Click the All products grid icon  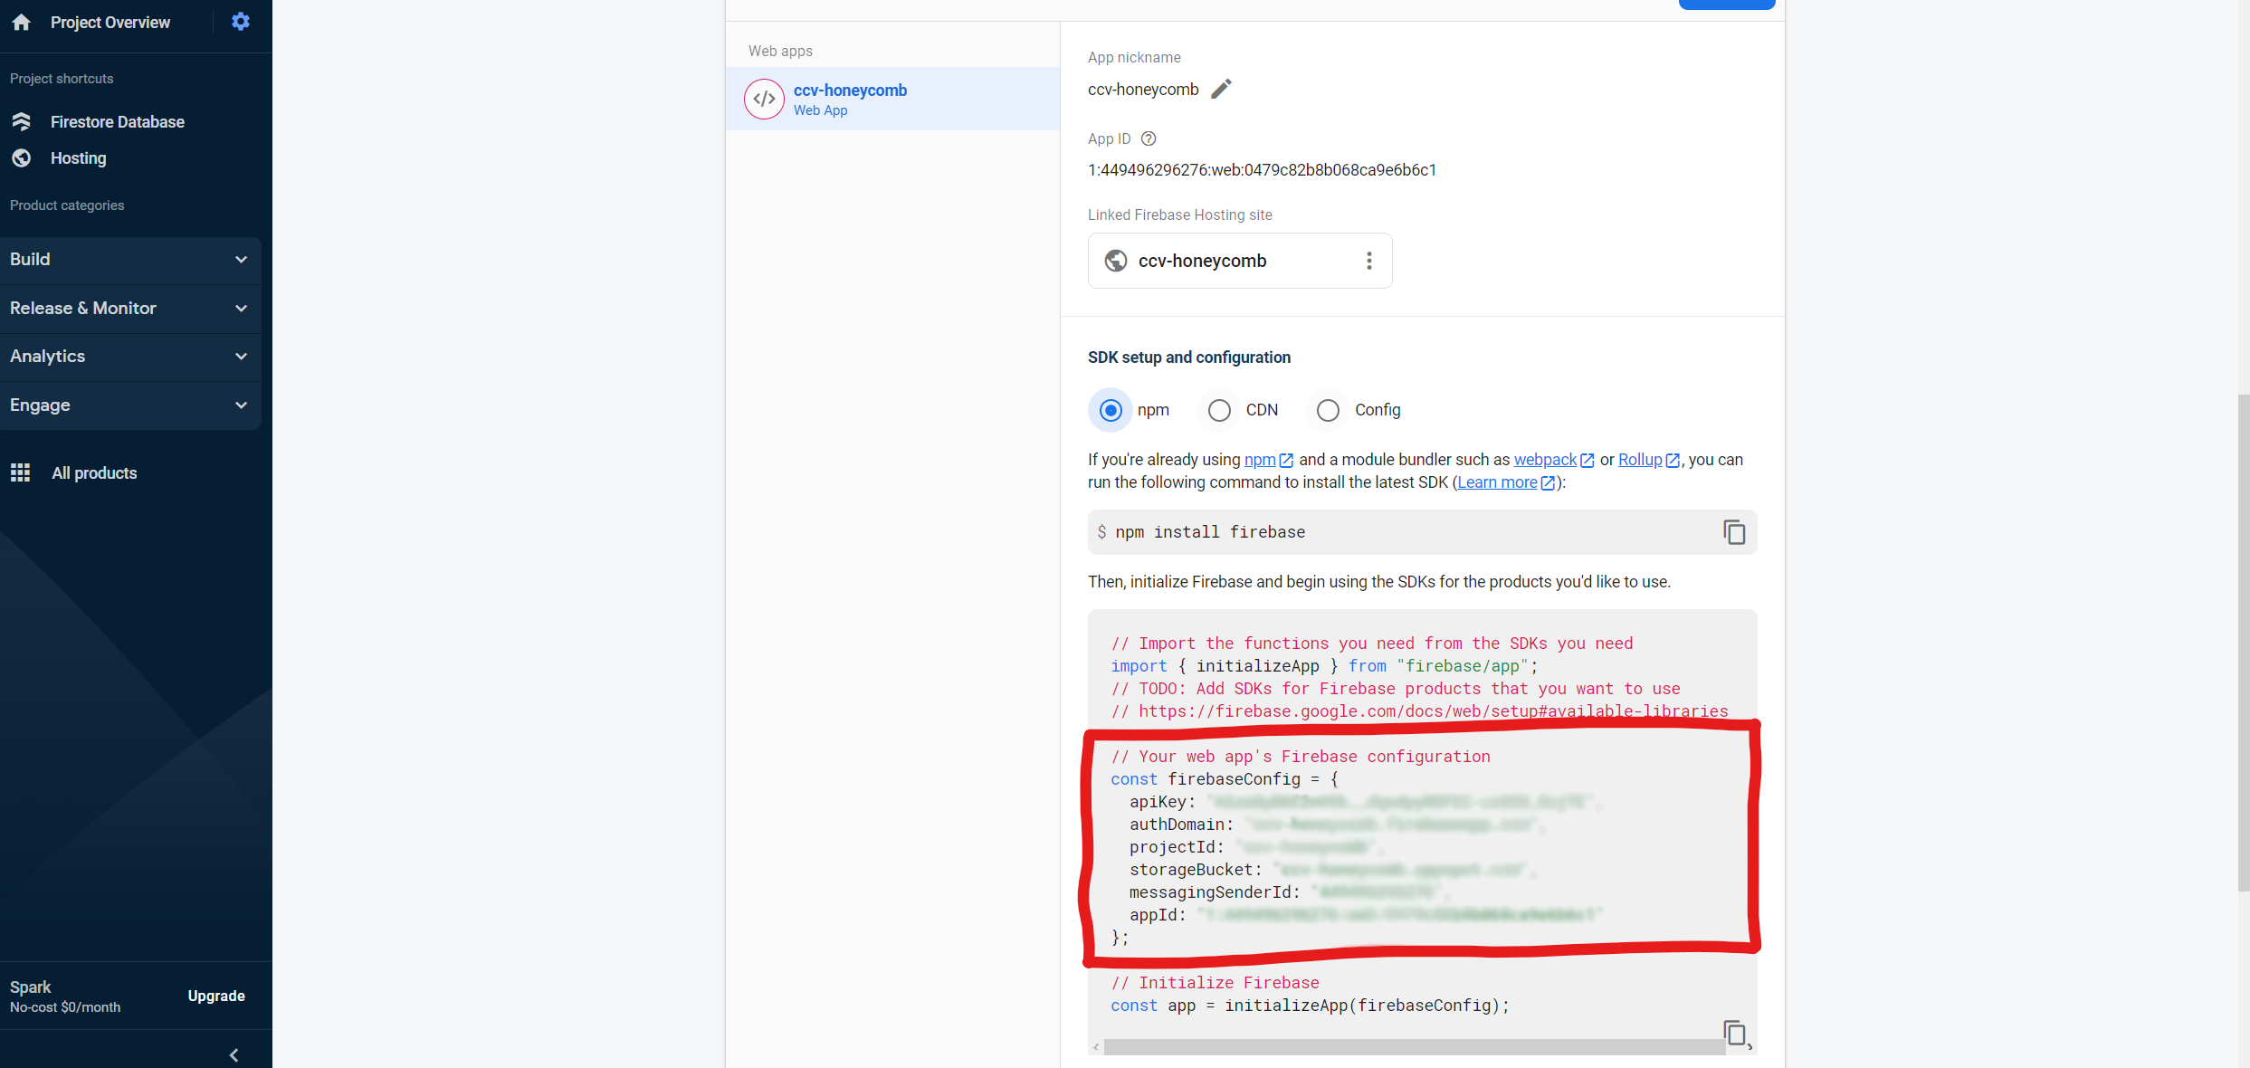pyautogui.click(x=21, y=472)
